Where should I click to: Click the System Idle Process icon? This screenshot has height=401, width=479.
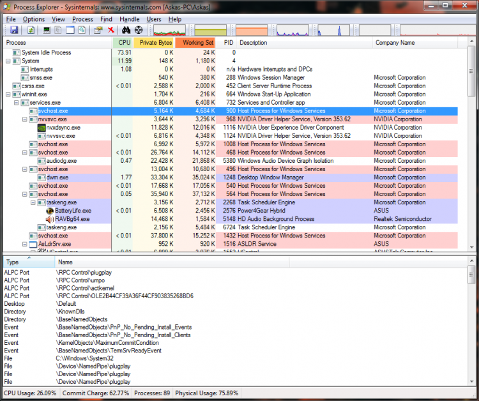point(17,52)
